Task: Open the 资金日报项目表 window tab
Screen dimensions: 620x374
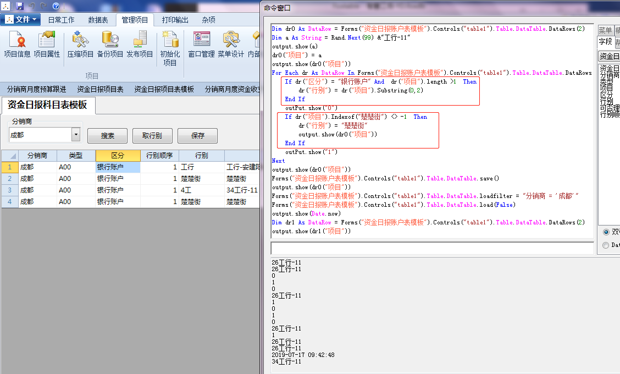Action: click(x=100, y=89)
